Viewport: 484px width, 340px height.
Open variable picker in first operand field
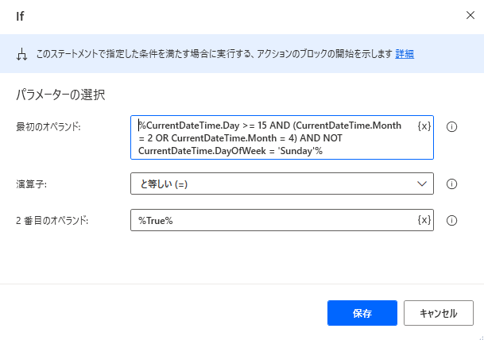coord(424,126)
